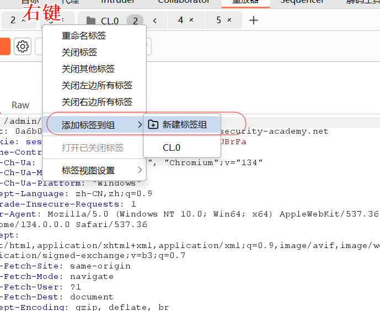This screenshot has height=311, width=380.
Task: Open the Collaborator top tab
Action: [184, 2]
